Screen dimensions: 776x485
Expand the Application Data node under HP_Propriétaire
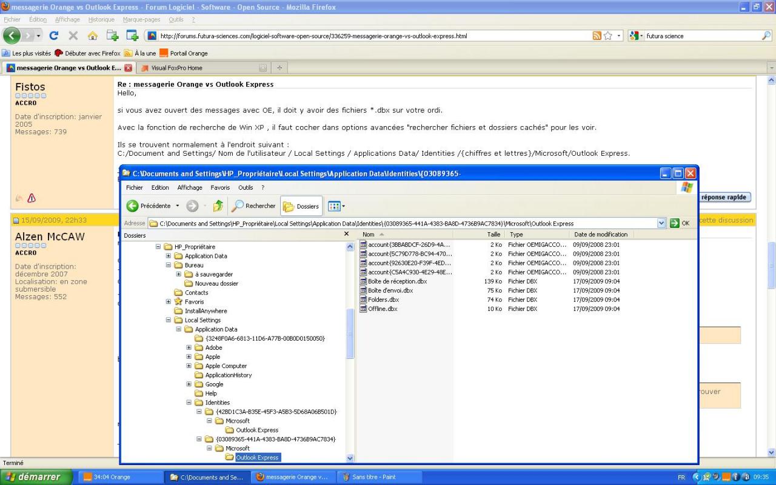pyautogui.click(x=169, y=256)
